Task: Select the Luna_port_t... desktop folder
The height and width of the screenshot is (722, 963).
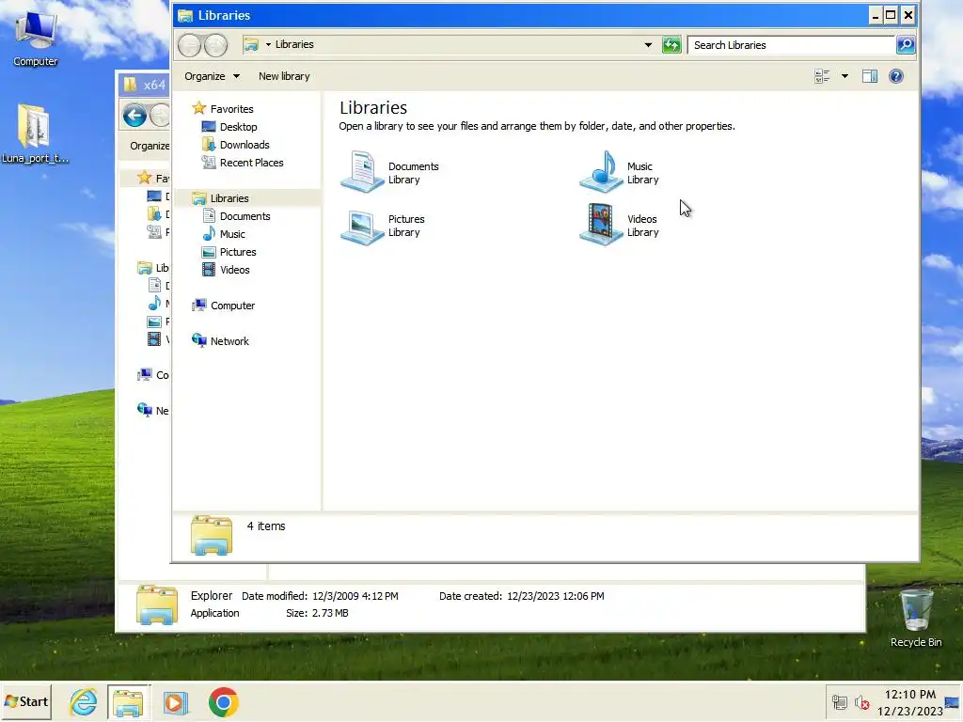Action: point(35,133)
